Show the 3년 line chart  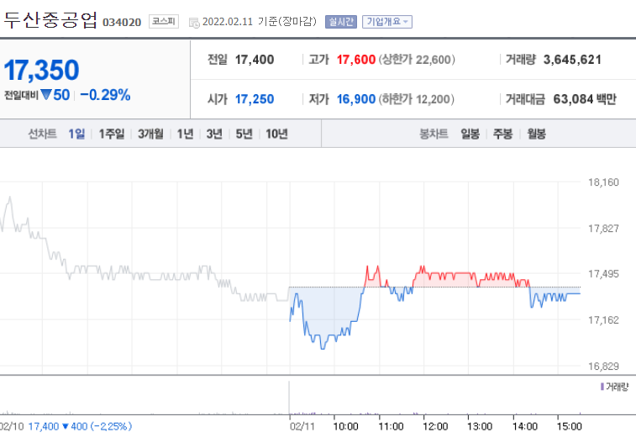[x=214, y=134]
